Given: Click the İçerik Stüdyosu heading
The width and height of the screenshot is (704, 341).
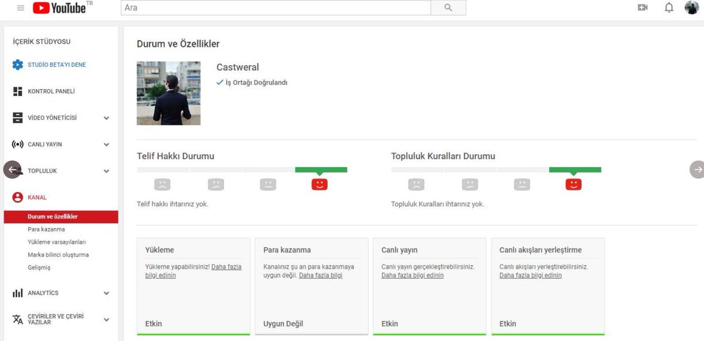Looking at the screenshot, I should (42, 42).
